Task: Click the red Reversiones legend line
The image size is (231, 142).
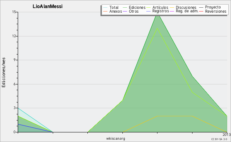Action: (x=201, y=11)
